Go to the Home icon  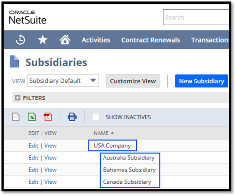pos(65,39)
